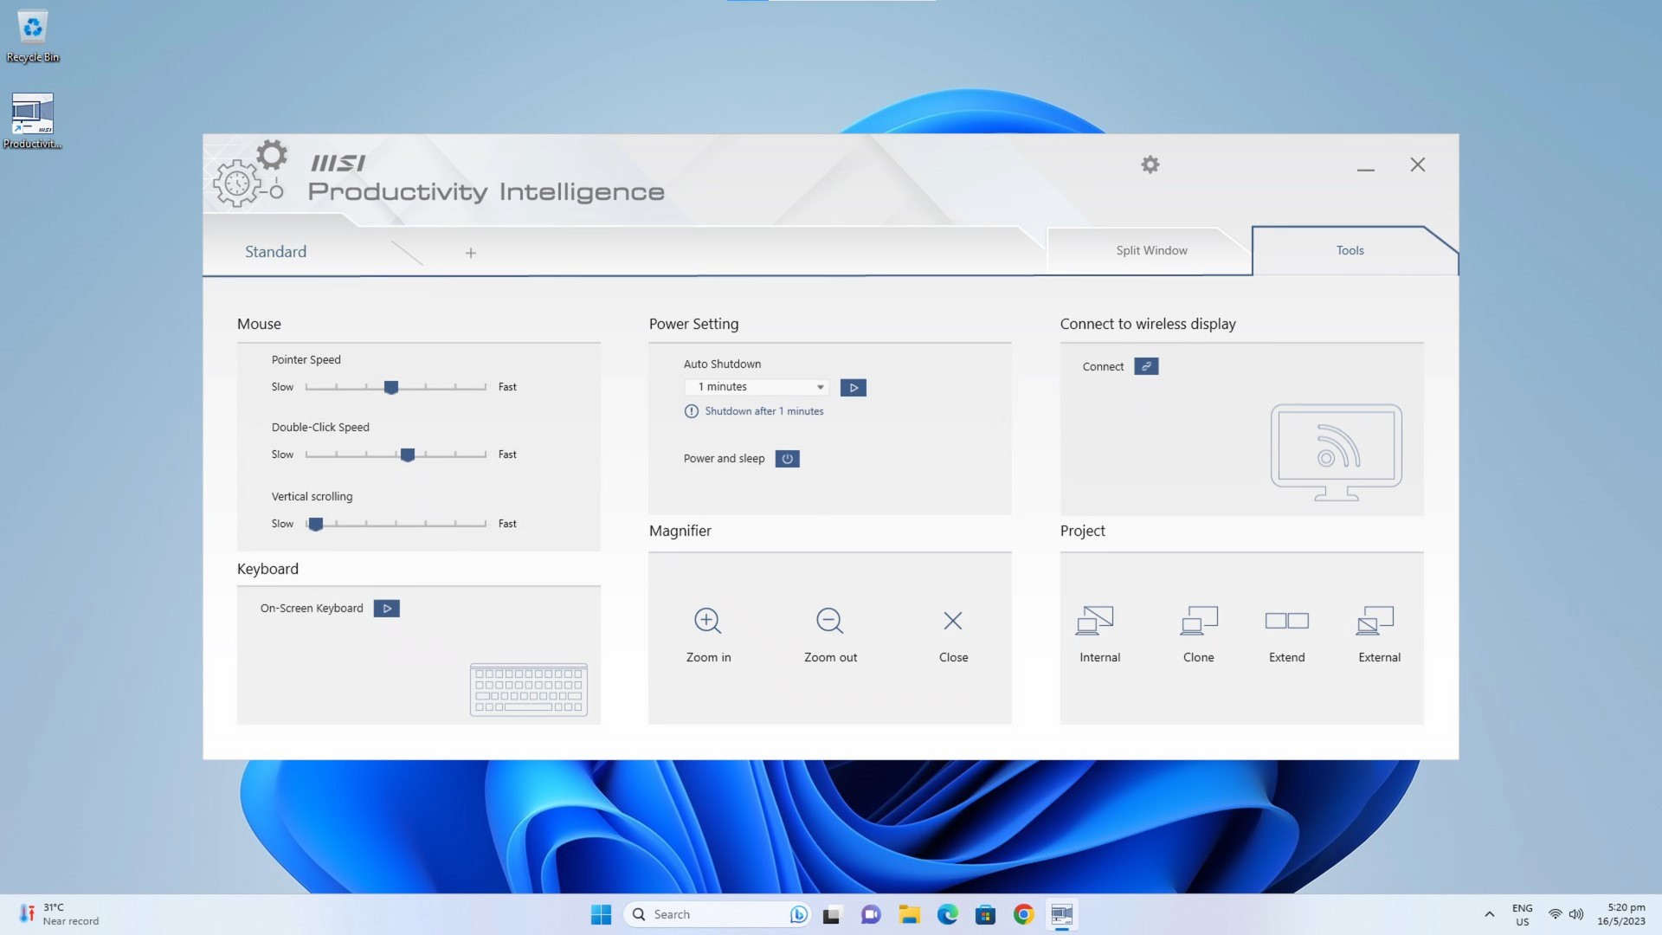Open Wi-Fi network tray icon

(1555, 914)
